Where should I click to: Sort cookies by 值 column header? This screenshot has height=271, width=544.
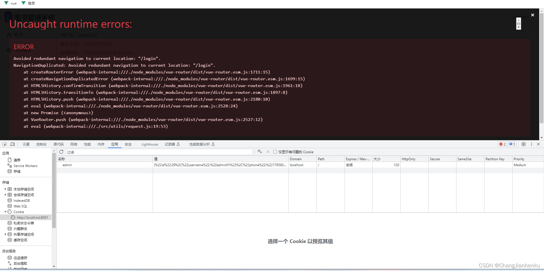click(220, 159)
